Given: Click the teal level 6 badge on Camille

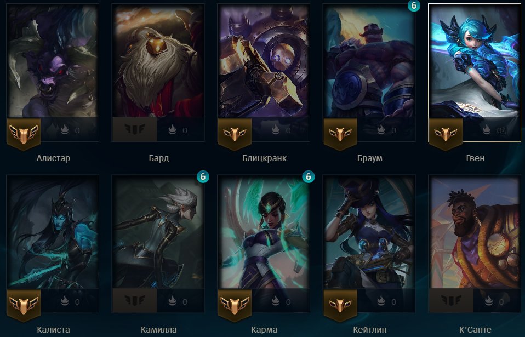Looking at the screenshot, I should [x=203, y=176].
